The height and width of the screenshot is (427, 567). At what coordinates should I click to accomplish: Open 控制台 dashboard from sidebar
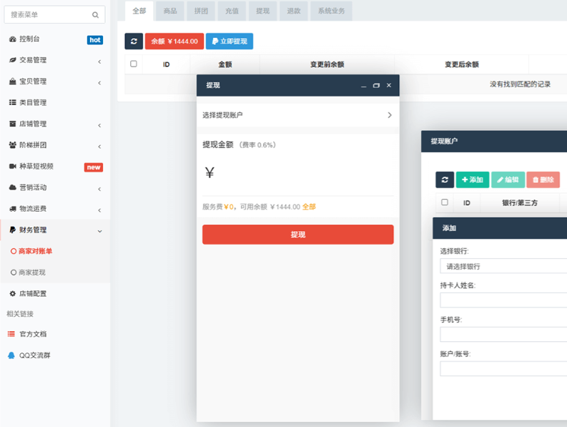tap(29, 39)
